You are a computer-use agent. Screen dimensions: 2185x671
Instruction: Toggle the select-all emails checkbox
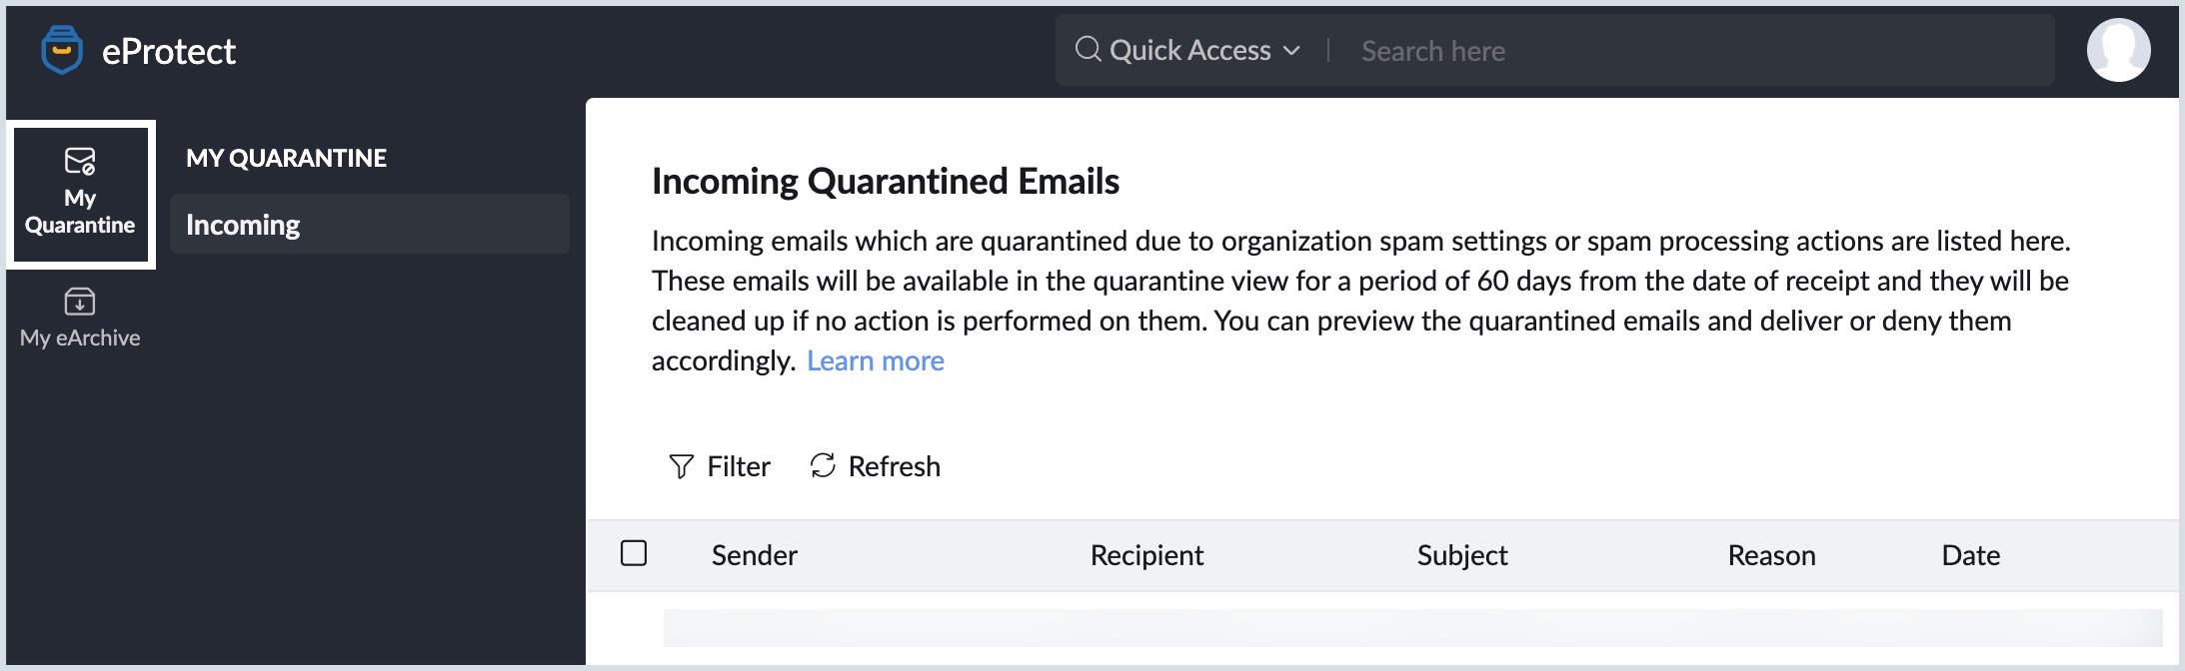[634, 553]
